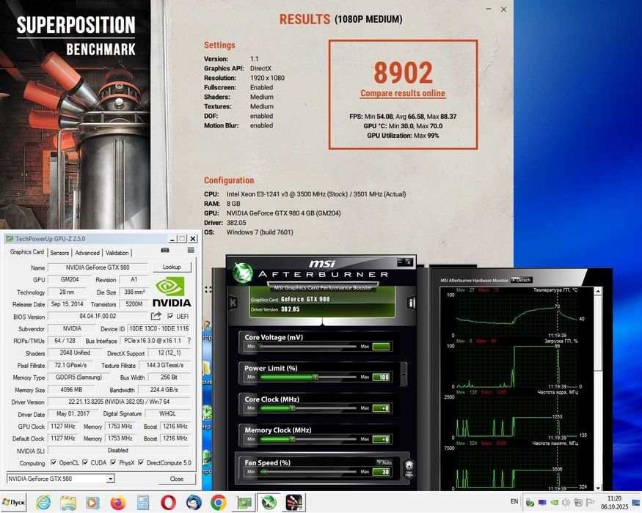The height and width of the screenshot is (513, 642).
Task: Click the Bus Interface question mark in GPU-Z
Action: click(x=189, y=340)
